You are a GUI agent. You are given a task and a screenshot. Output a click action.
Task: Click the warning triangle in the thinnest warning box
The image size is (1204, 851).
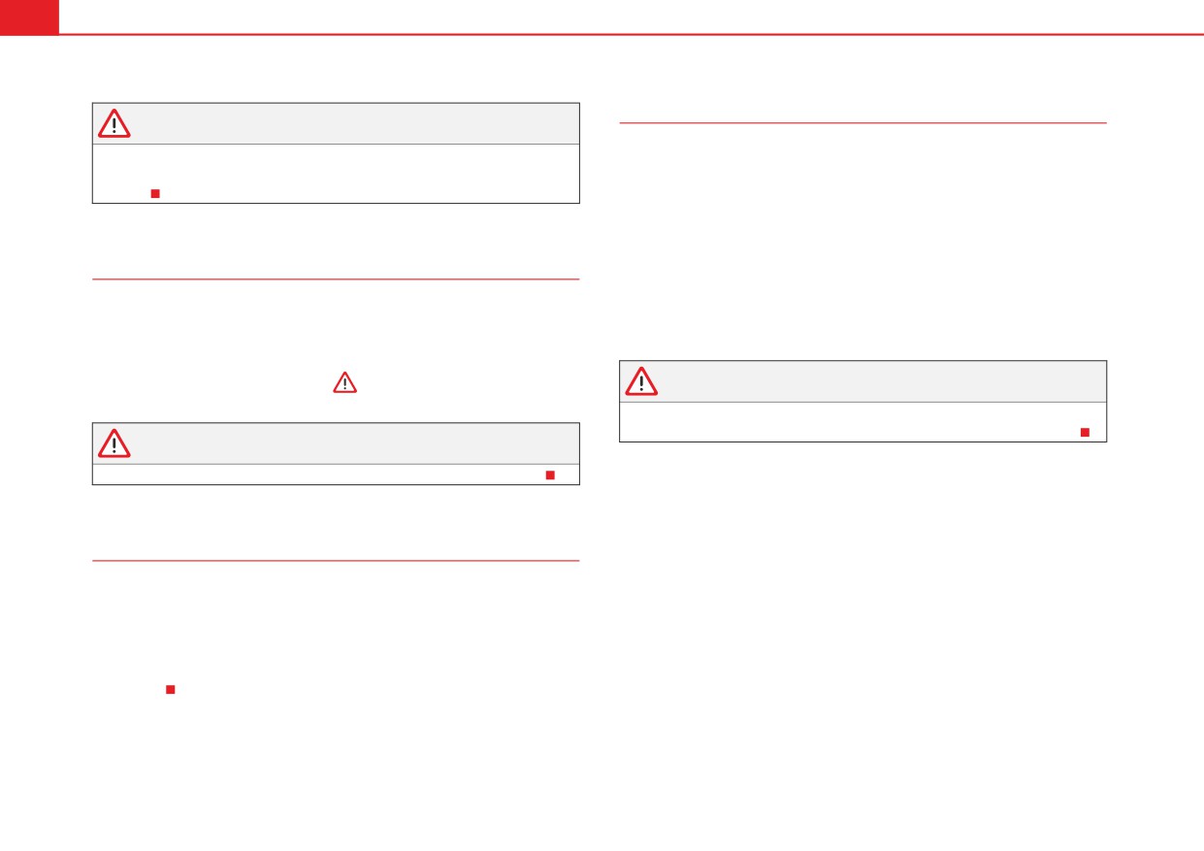coord(114,443)
